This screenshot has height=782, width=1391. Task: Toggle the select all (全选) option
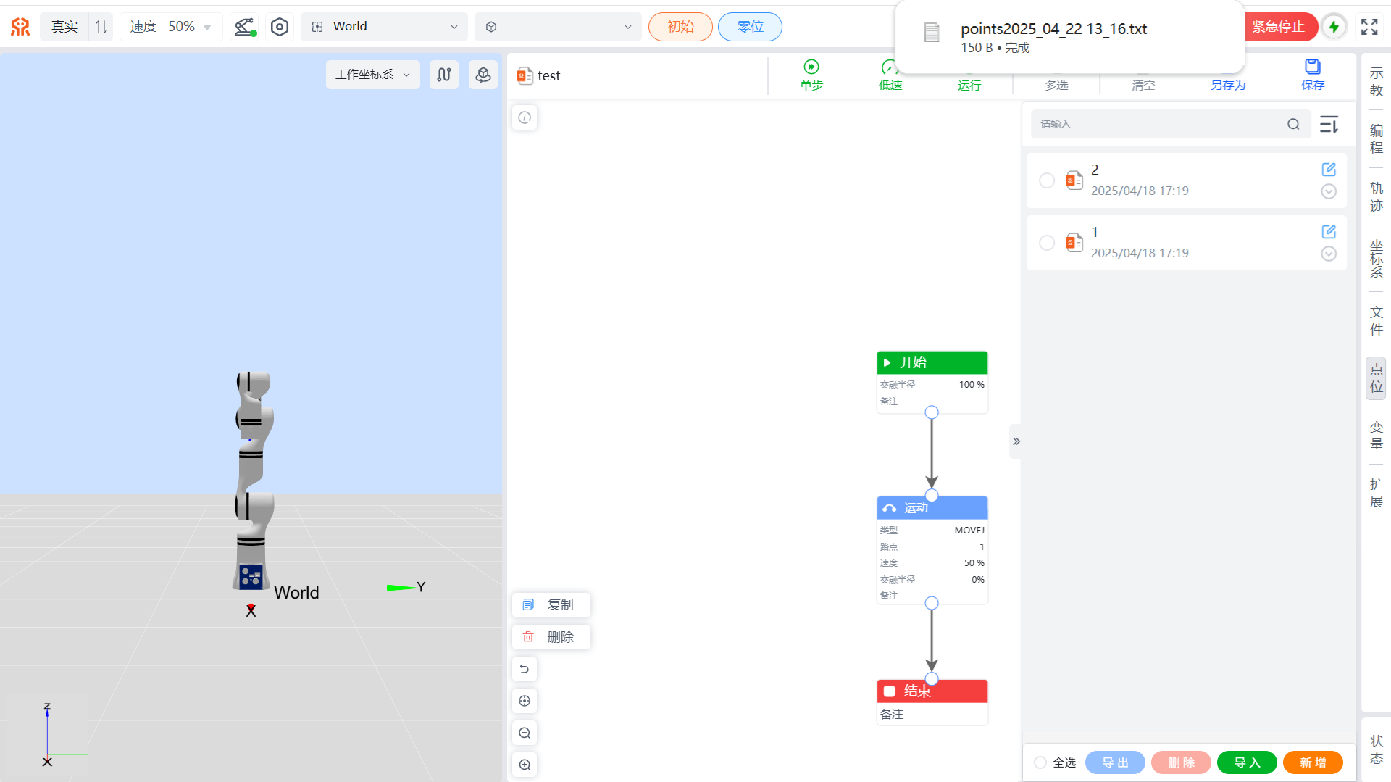[x=1040, y=762]
